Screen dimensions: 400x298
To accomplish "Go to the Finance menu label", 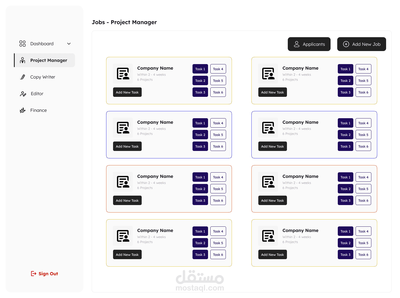I will coord(39,110).
